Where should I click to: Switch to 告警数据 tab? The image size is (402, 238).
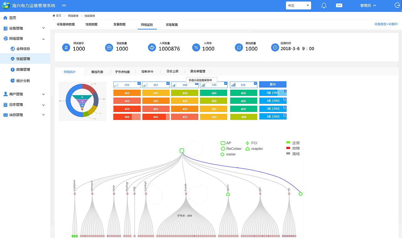click(x=119, y=24)
